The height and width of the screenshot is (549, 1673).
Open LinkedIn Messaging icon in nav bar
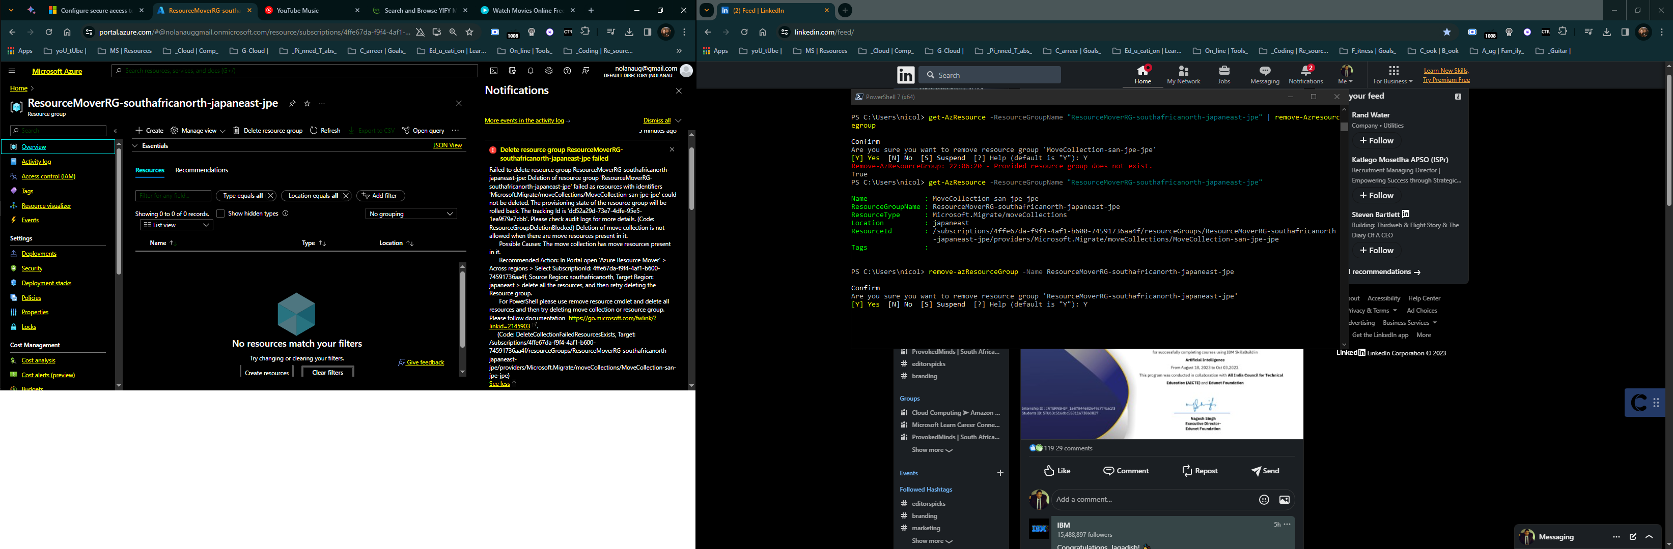[x=1265, y=75]
